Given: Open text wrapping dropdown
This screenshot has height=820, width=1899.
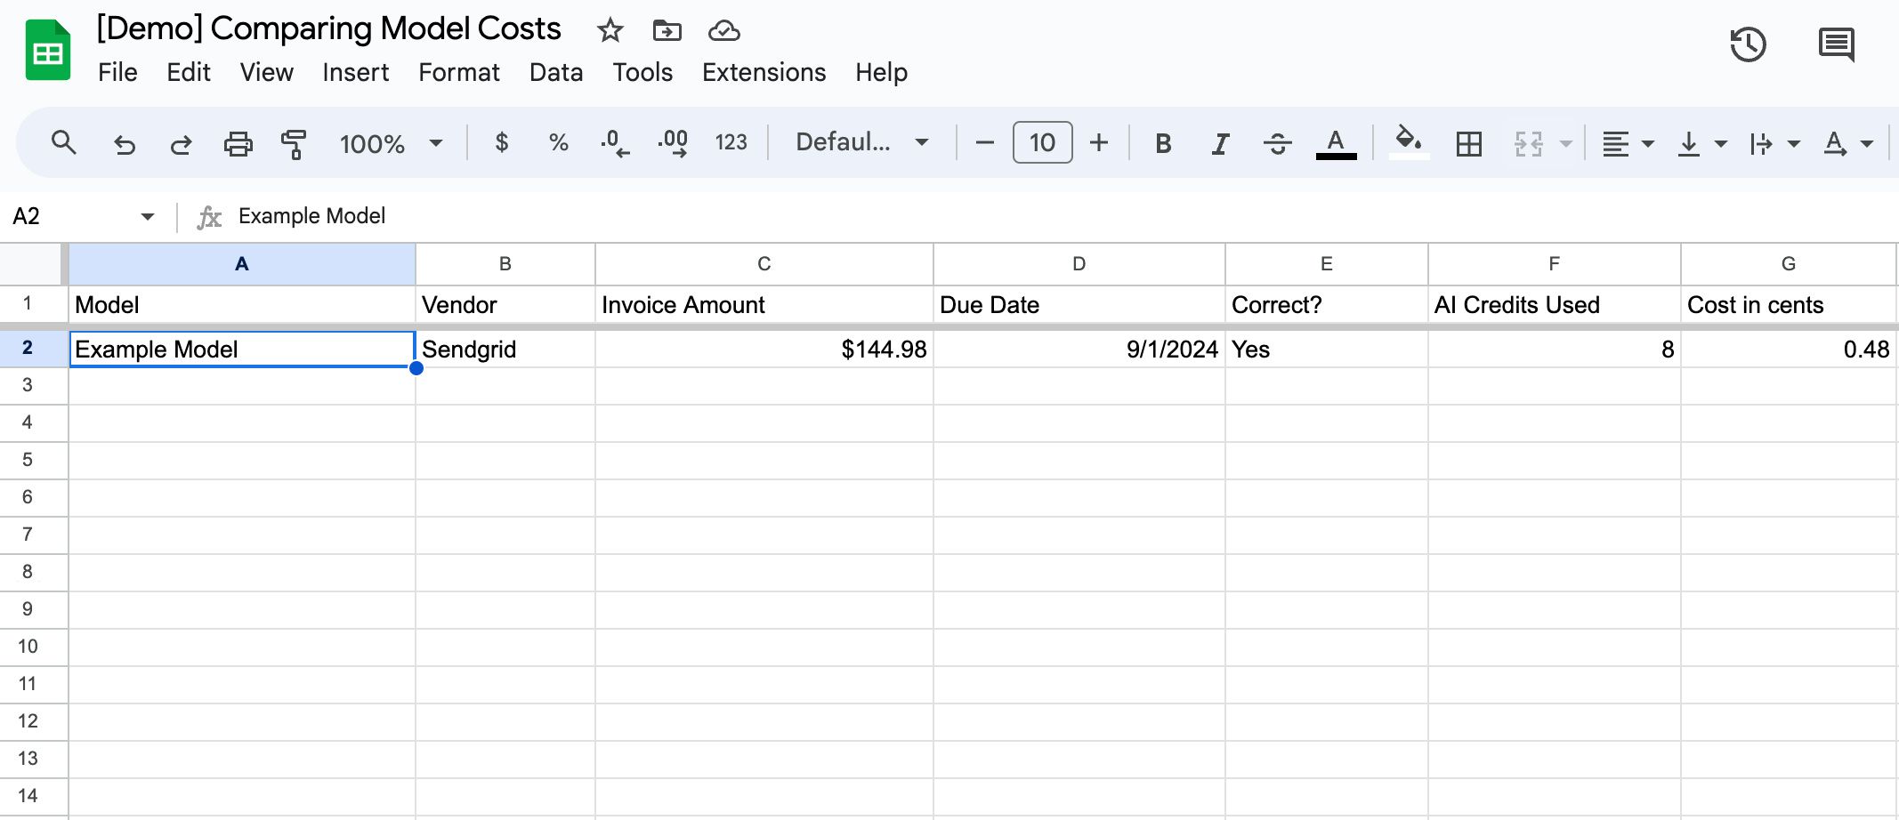Looking at the screenshot, I should point(1774,143).
